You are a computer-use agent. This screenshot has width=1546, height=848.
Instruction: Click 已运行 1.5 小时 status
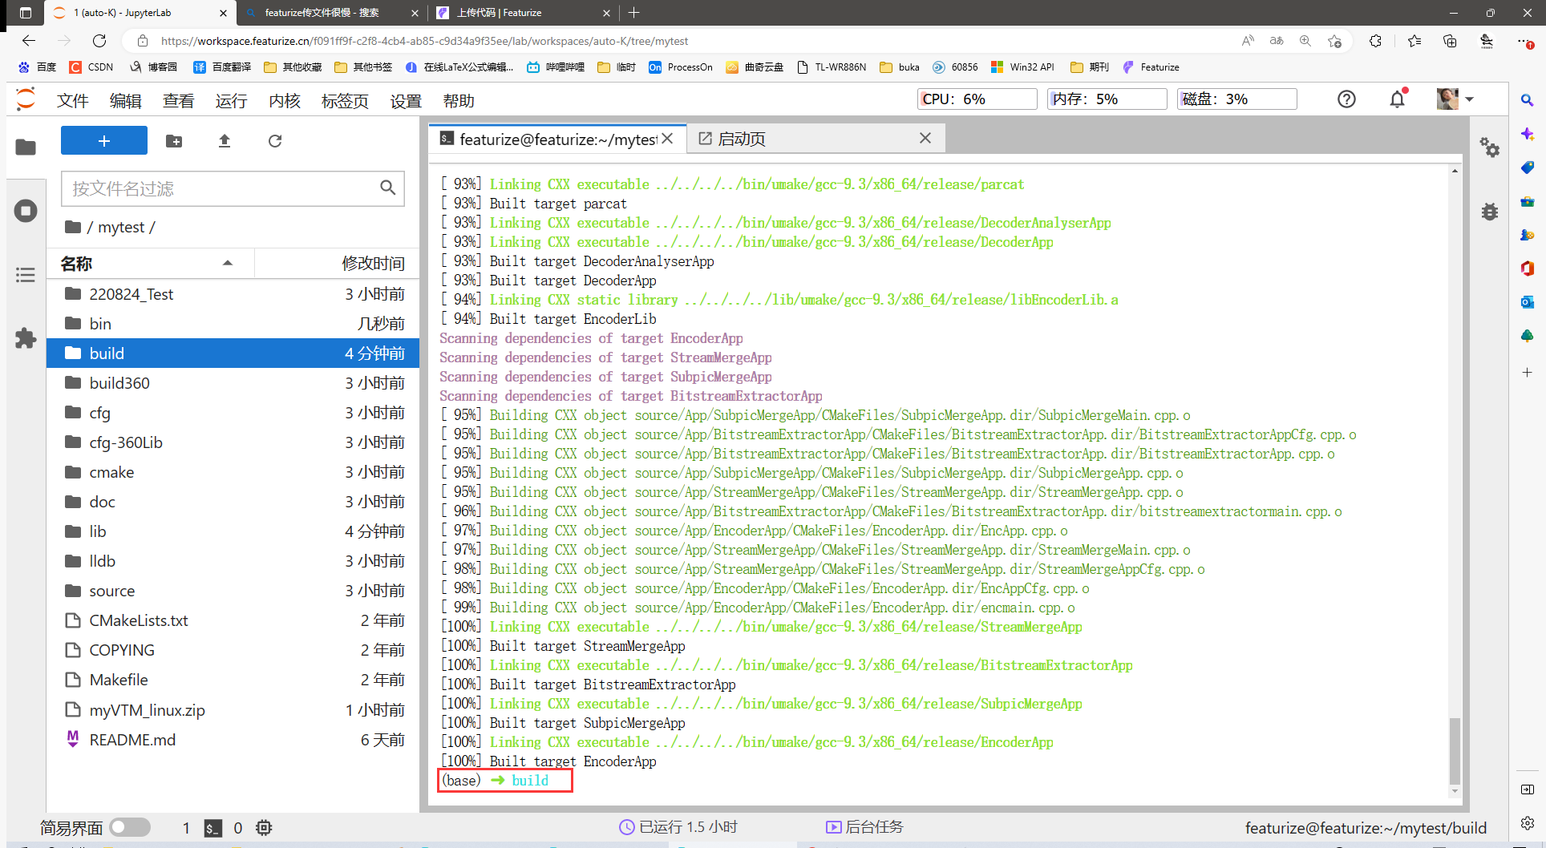click(x=678, y=827)
